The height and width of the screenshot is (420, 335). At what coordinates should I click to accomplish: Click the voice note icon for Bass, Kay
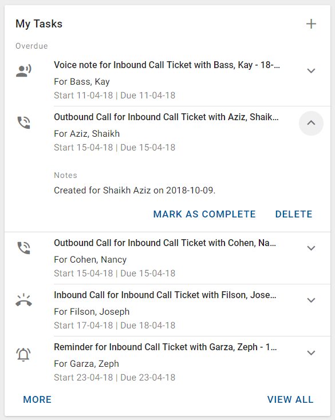[x=23, y=71]
